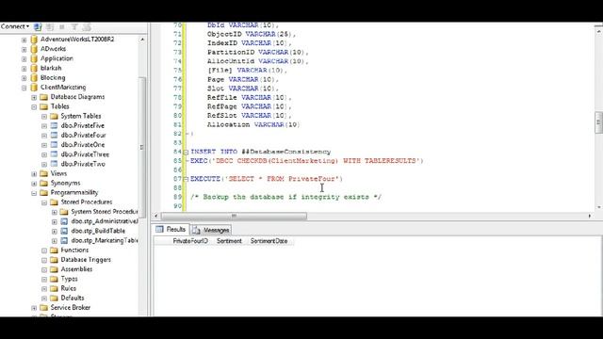Click the dbo.PrivateFive table icon
This screenshot has width=603, height=339.
point(55,125)
